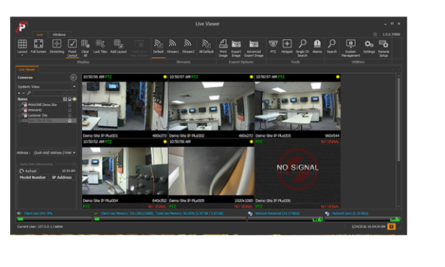Open System Management
The height and width of the screenshot is (267, 445).
tap(351, 48)
